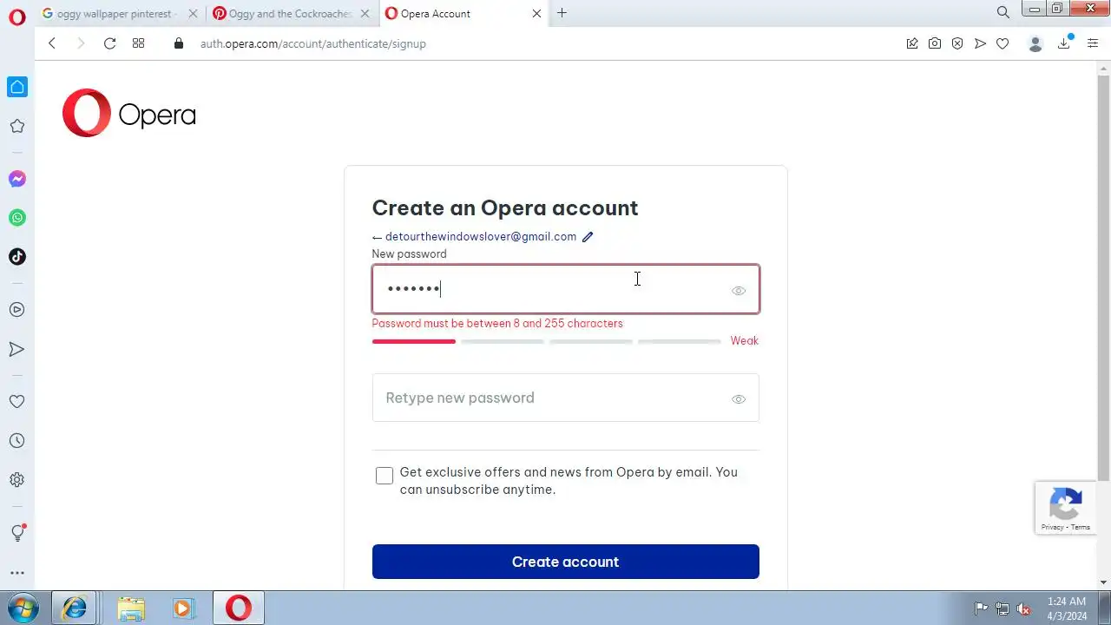Show password in New password field

(739, 291)
